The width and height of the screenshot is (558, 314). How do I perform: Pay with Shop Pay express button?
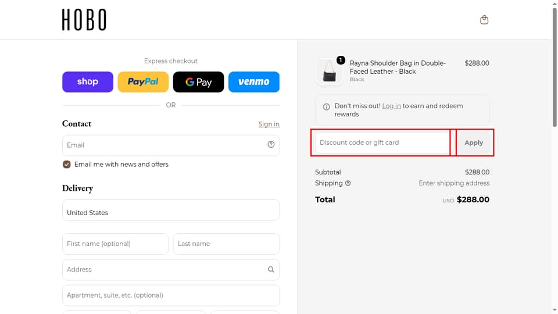[x=88, y=82]
